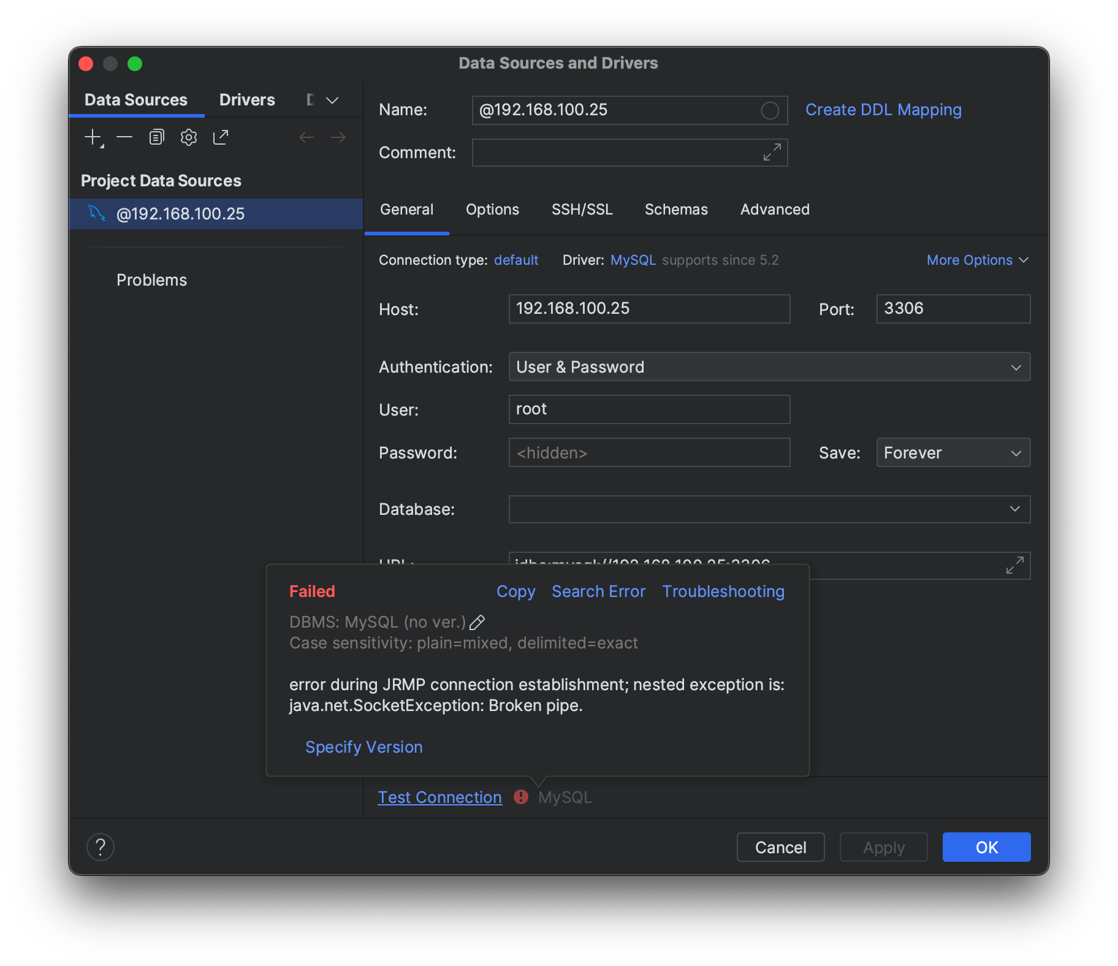Click the Troubleshooting link

coord(723,591)
